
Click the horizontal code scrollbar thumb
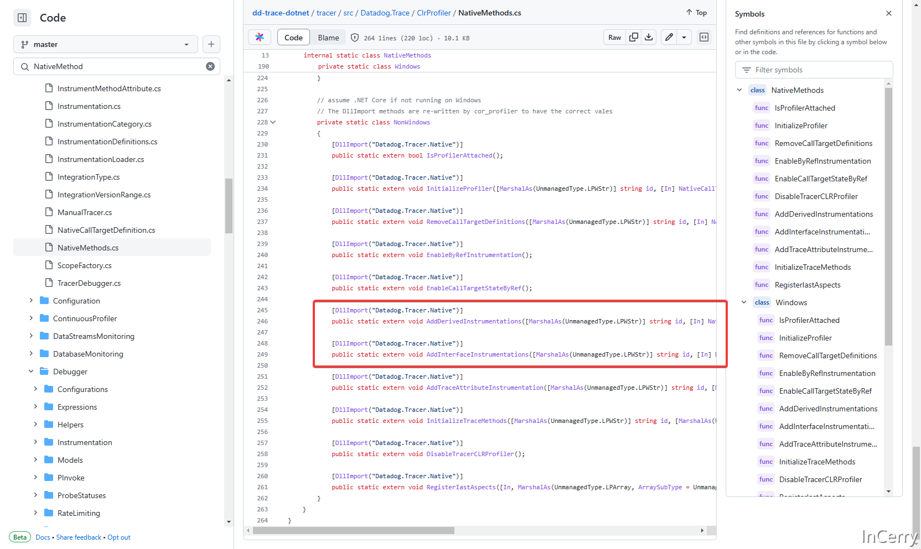click(353, 531)
